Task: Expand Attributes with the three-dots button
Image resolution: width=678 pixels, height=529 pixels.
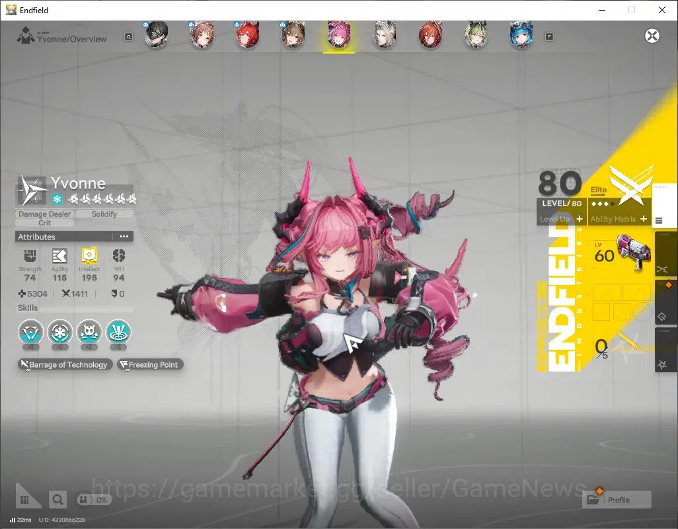Action: (124, 237)
